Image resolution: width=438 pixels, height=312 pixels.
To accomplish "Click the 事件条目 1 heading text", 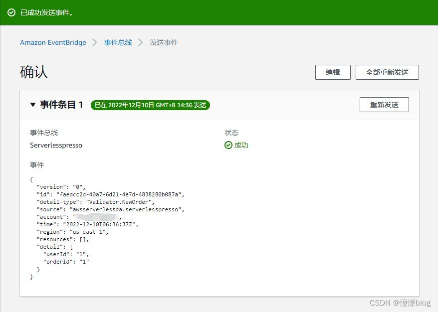I will [61, 105].
